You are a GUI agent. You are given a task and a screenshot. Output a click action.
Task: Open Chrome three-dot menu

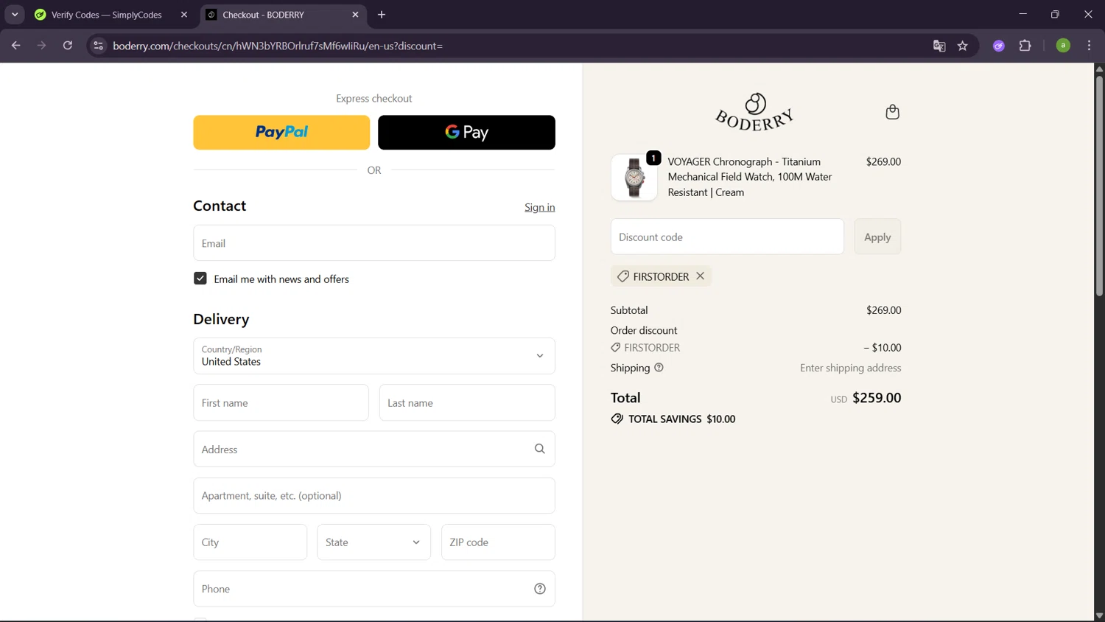1089,46
